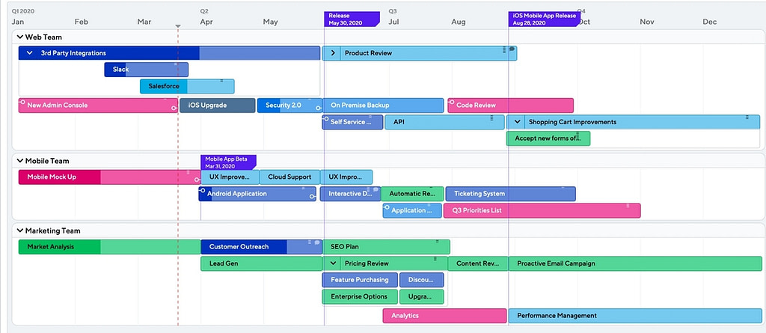Screen dimensions: 766x333
Task: Select the Content Rev... bar
Action: coord(478,263)
